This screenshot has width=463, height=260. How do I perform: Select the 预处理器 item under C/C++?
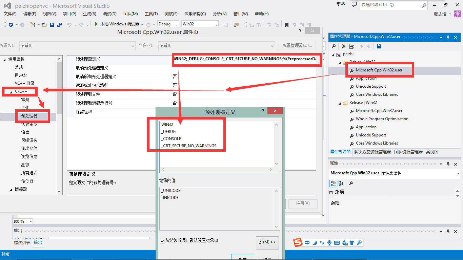coord(29,116)
